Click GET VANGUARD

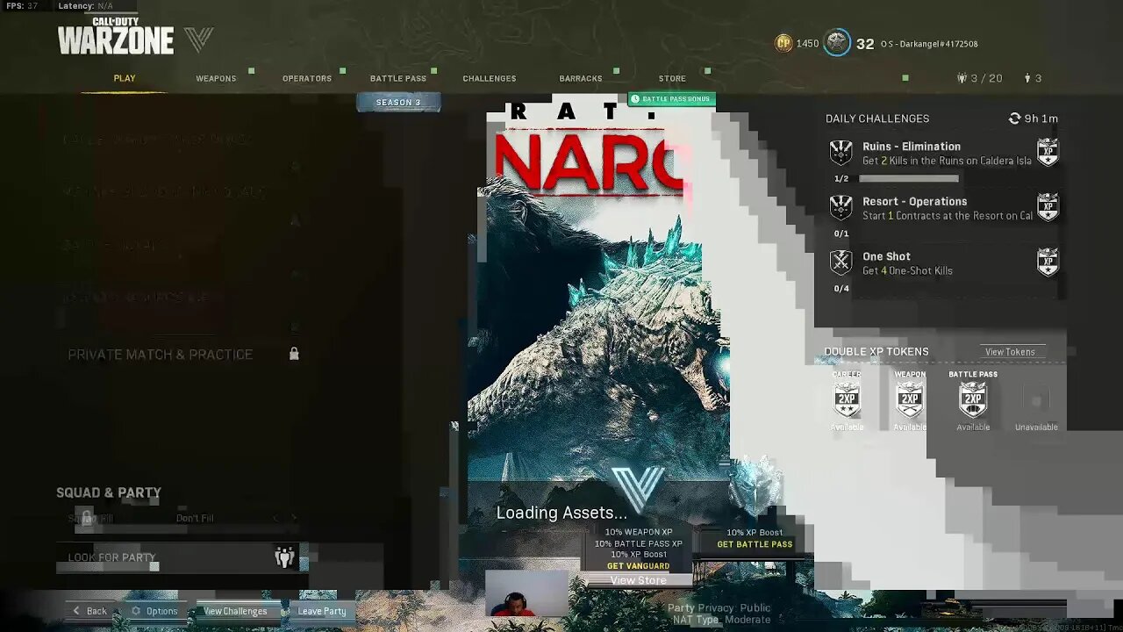(638, 566)
